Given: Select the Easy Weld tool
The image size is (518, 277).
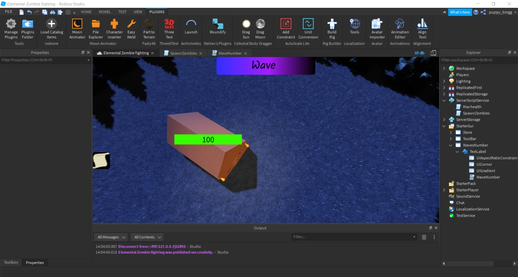Looking at the screenshot, I should (131, 29).
